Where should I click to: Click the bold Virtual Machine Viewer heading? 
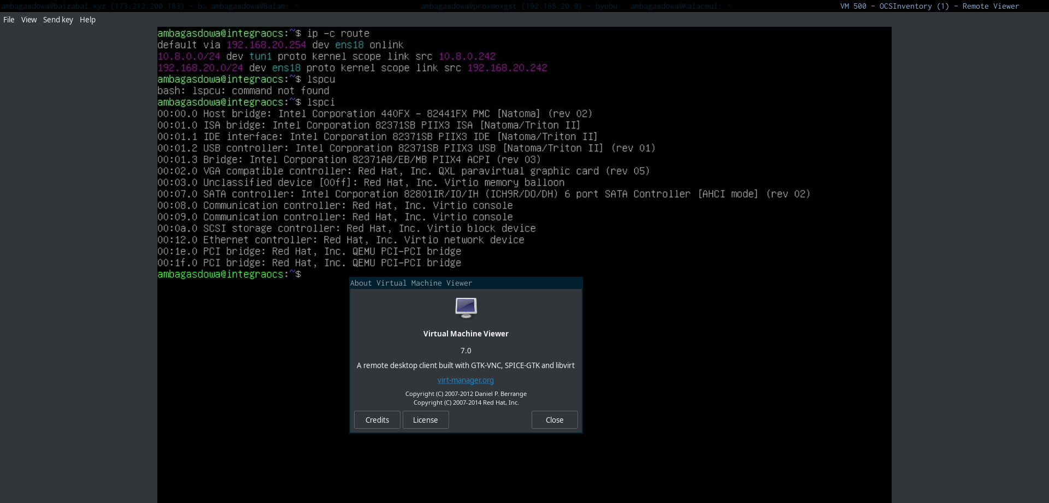pyautogui.click(x=465, y=334)
